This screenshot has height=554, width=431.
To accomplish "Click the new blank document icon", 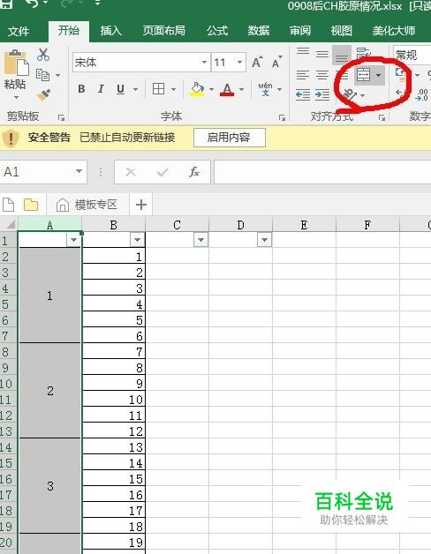I will pos(9,205).
